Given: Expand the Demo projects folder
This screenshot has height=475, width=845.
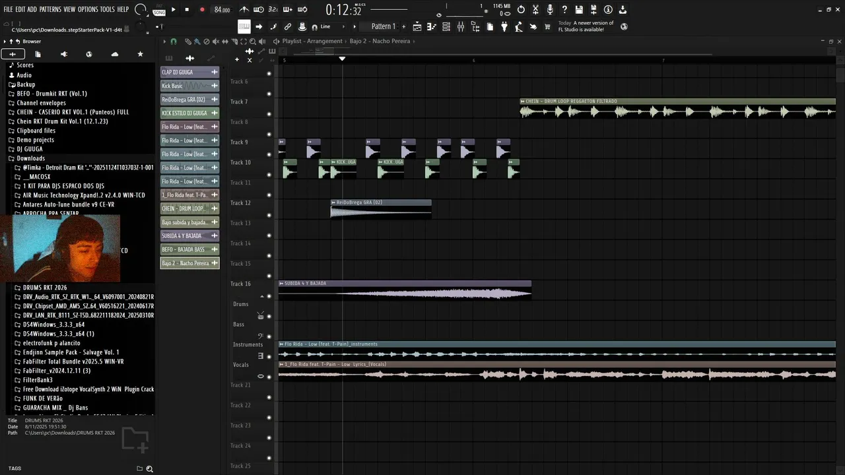Looking at the screenshot, I should [x=31, y=140].
